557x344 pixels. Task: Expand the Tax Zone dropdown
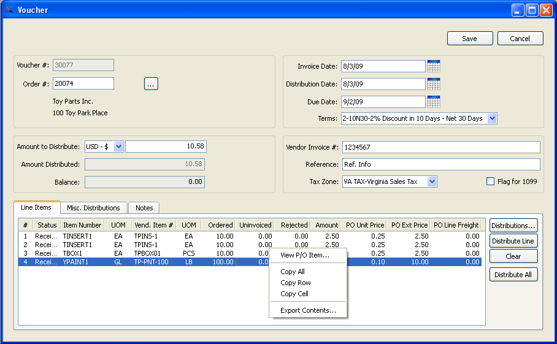coord(432,182)
